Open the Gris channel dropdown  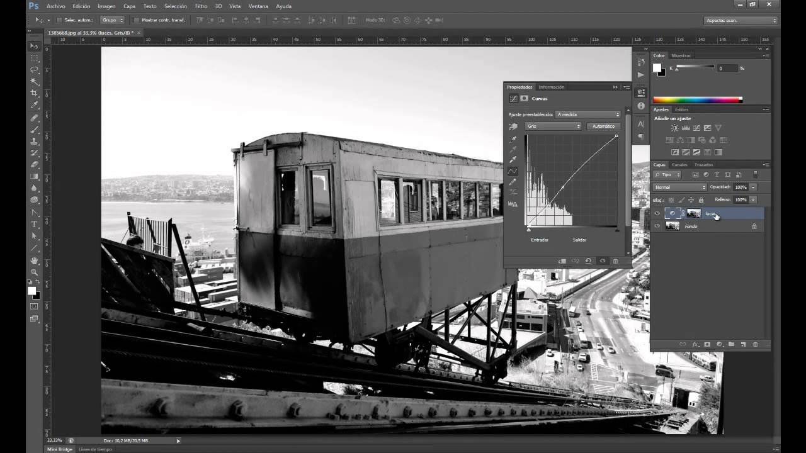[x=553, y=126]
